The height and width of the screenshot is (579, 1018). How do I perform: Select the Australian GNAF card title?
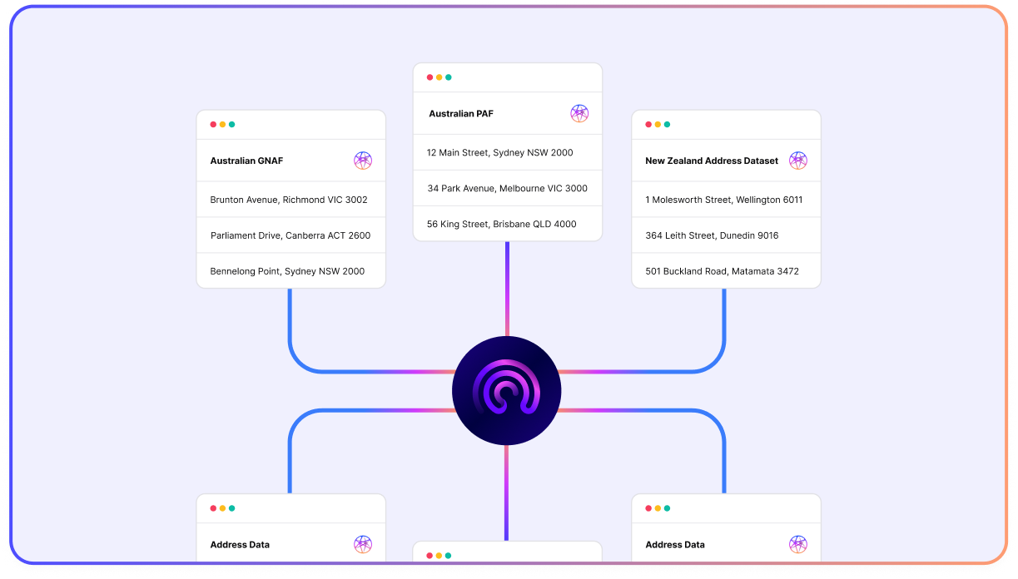[x=246, y=161]
